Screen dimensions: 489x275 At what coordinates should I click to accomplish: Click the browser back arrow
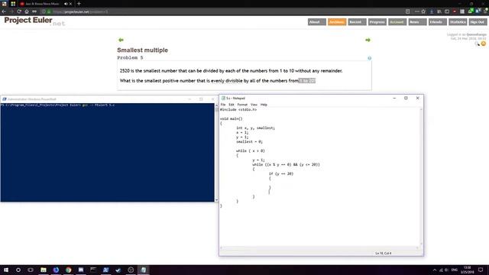click(x=4, y=11)
